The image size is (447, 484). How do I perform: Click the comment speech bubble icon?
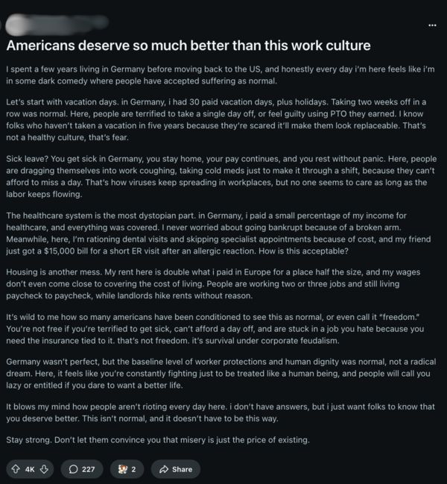(x=74, y=469)
